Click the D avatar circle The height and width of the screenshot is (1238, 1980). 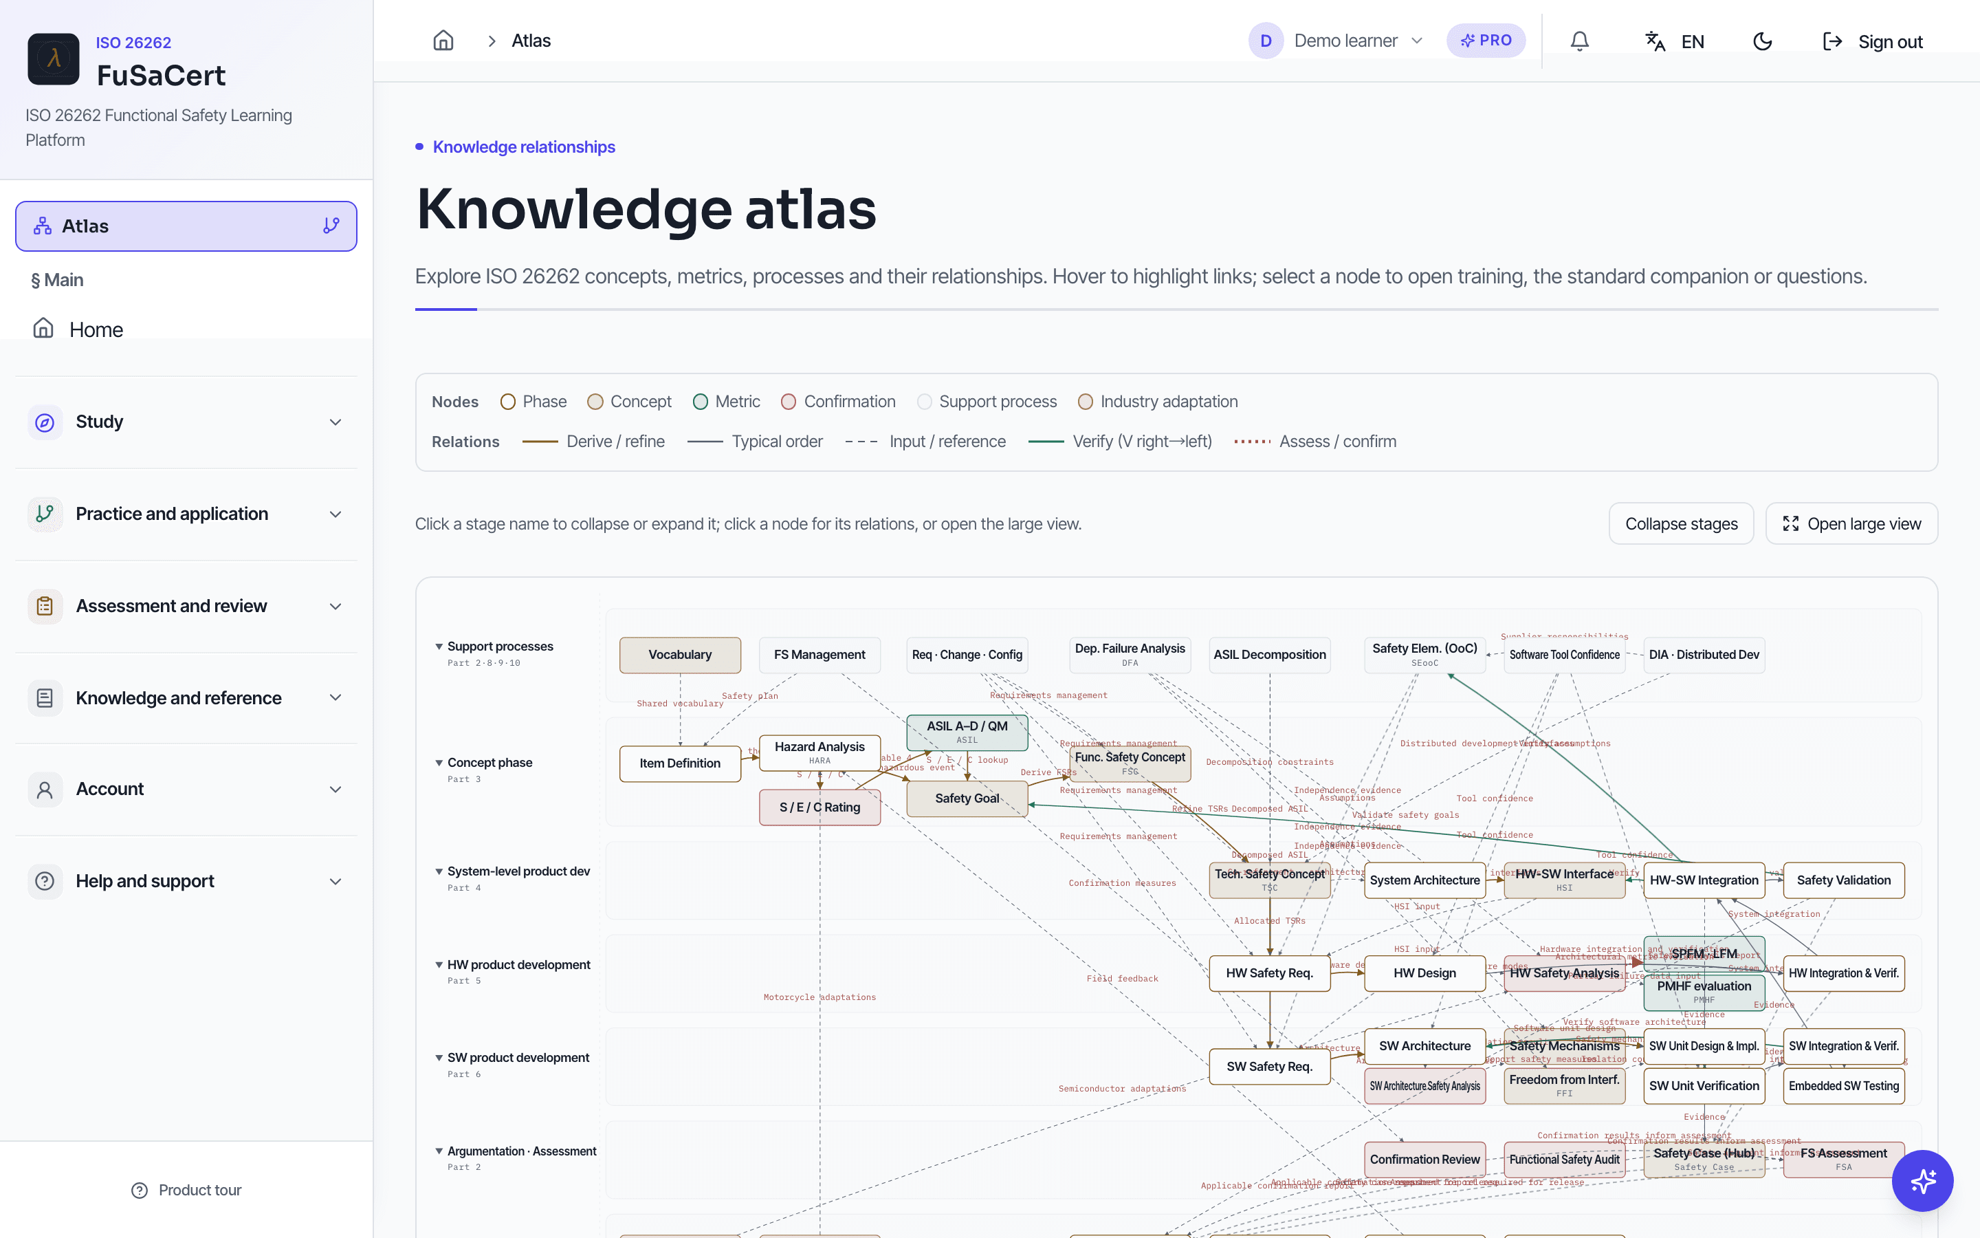point(1266,40)
